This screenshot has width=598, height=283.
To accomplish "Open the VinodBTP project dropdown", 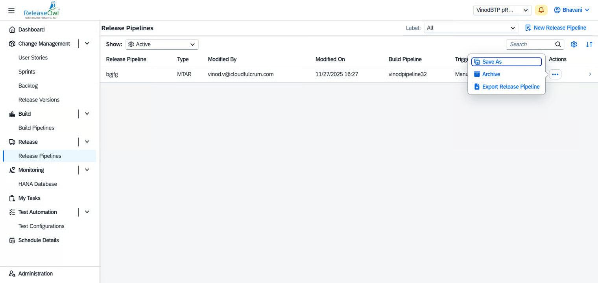I will (502, 10).
